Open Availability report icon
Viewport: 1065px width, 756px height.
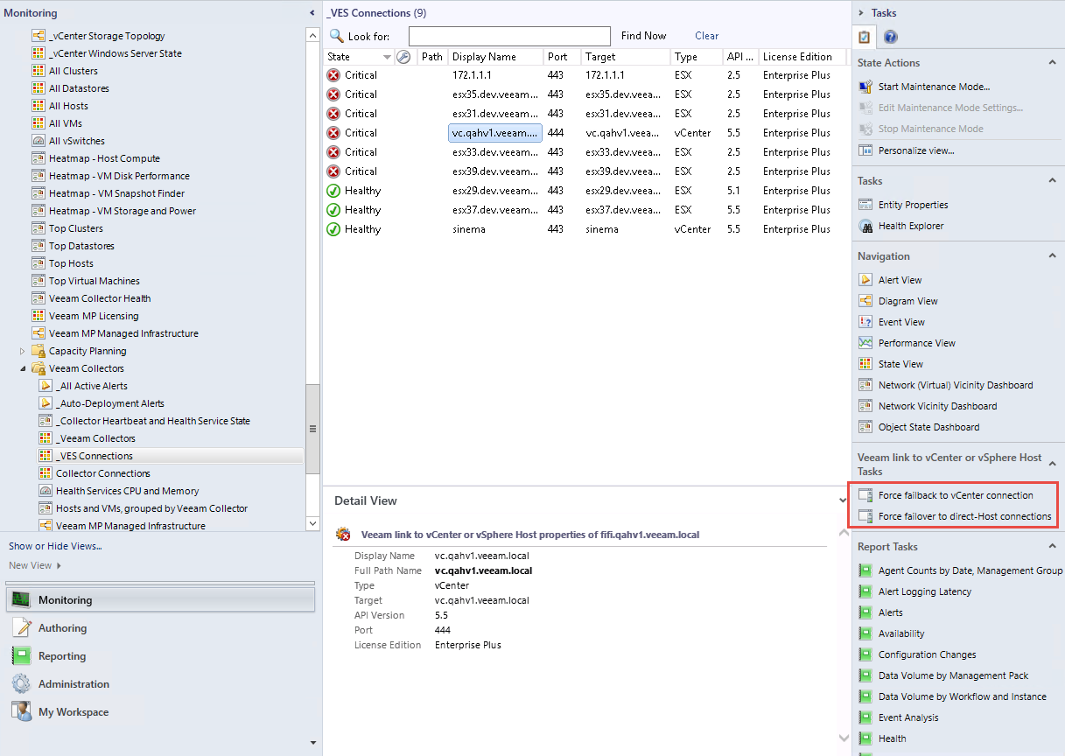pyautogui.click(x=865, y=633)
